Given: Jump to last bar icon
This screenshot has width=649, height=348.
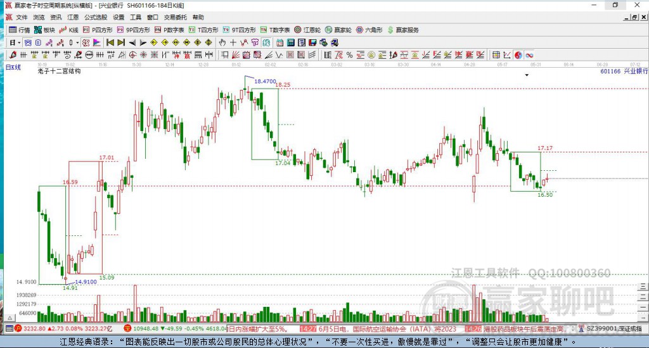Looking at the screenshot, I should (x=121, y=42).
